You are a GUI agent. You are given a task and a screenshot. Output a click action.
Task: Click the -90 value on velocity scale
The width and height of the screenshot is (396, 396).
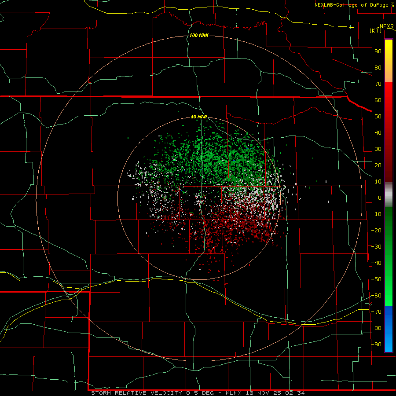(x=376, y=345)
